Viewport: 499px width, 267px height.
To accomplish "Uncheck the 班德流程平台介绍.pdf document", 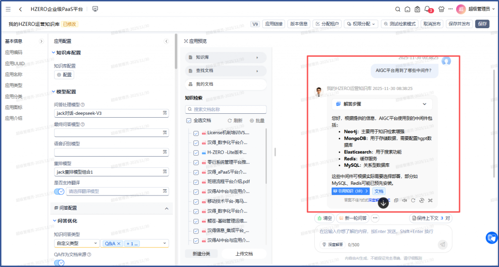I will 196,181.
